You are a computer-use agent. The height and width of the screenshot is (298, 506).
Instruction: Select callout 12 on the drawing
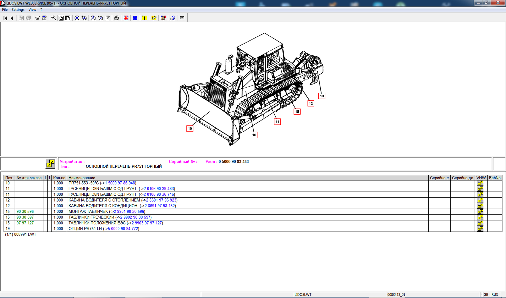coord(311,104)
